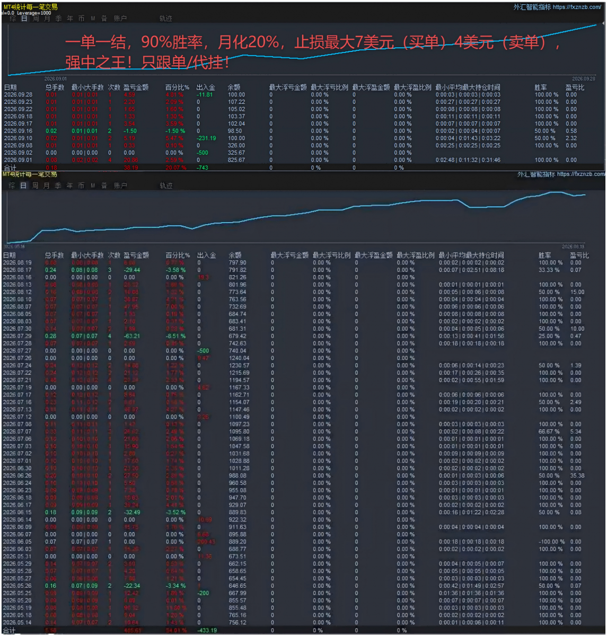This screenshot has width=607, height=636.
Task: Open the 账户 tab in upper panel
Action: (120, 19)
